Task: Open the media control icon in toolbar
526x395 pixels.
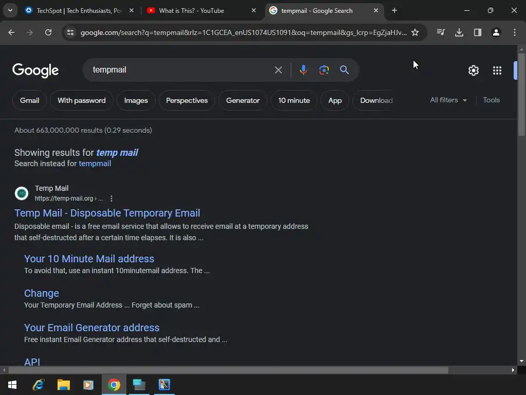Action: tap(441, 32)
